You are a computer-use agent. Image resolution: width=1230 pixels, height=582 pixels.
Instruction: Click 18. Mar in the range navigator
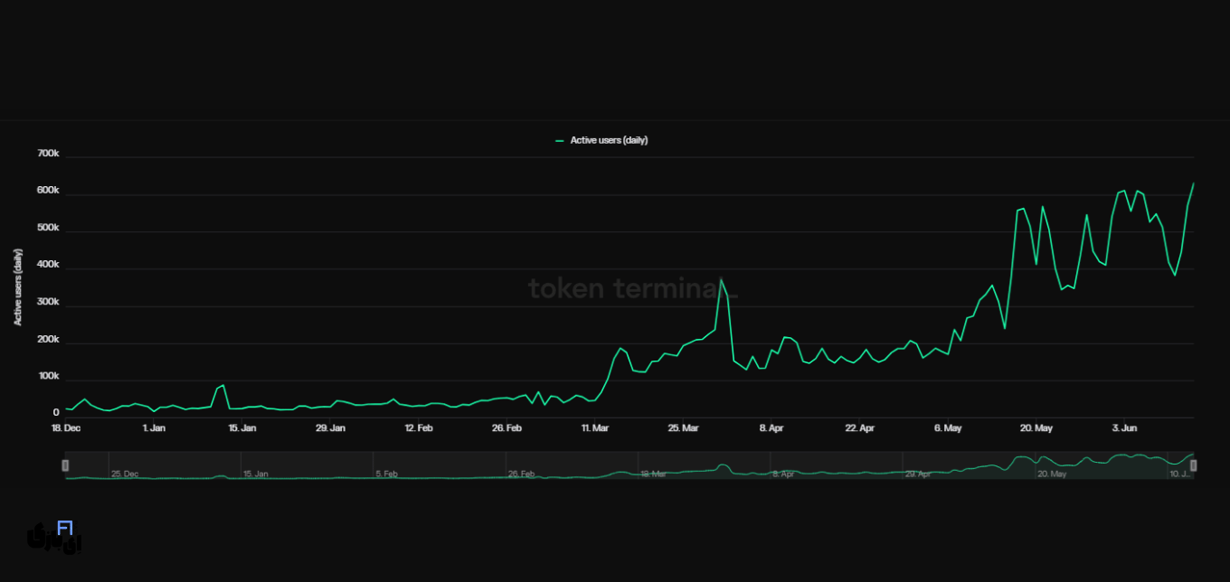pos(654,474)
